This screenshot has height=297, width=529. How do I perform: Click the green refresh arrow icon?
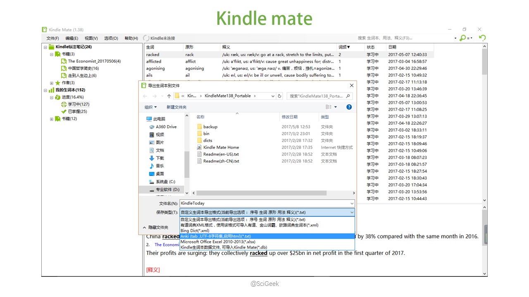[482, 38]
